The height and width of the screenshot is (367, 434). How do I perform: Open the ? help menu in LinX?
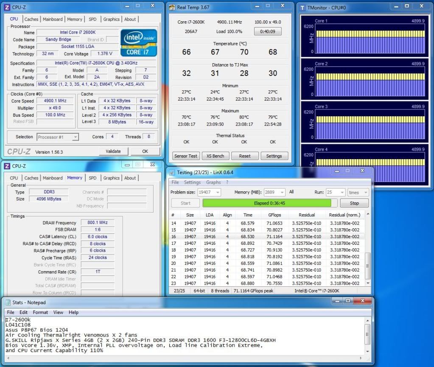pos(227,182)
